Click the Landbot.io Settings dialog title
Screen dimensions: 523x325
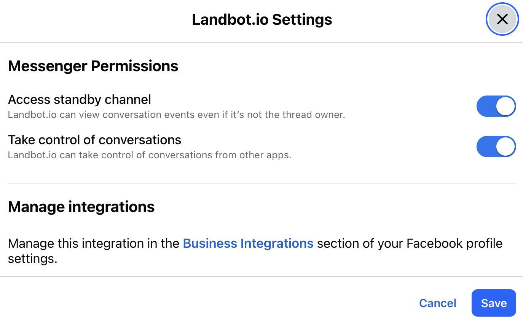tap(262, 19)
